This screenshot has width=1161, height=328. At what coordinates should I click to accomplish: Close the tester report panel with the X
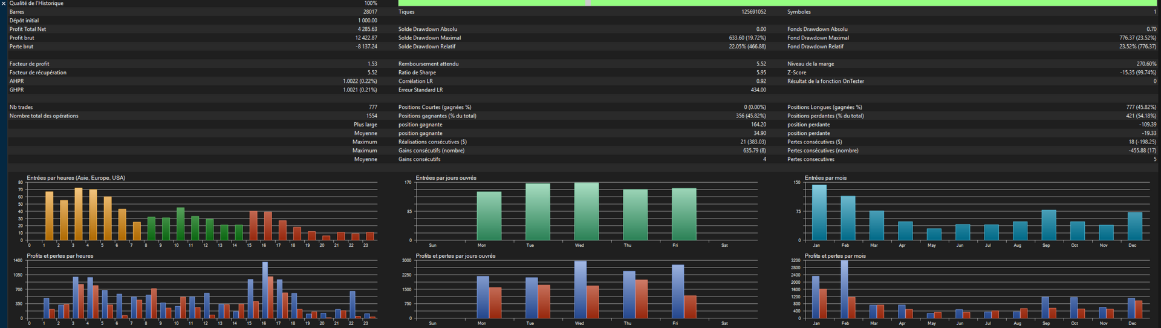[x=4, y=3]
